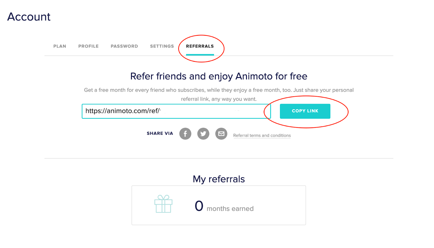Share referral link via Twitter icon
Image resolution: width=434 pixels, height=248 pixels.
[203, 134]
